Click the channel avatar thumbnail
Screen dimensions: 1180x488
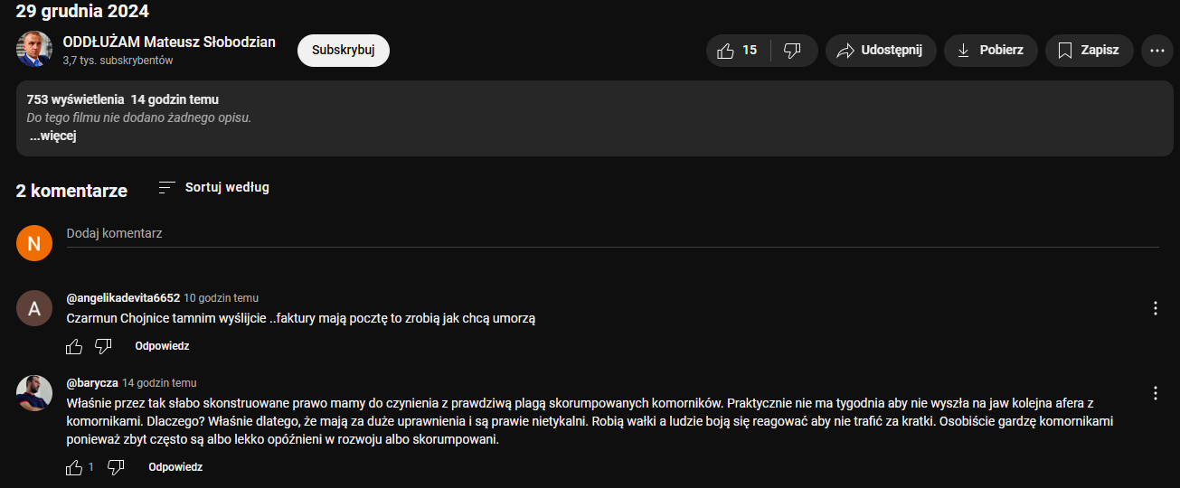(34, 49)
